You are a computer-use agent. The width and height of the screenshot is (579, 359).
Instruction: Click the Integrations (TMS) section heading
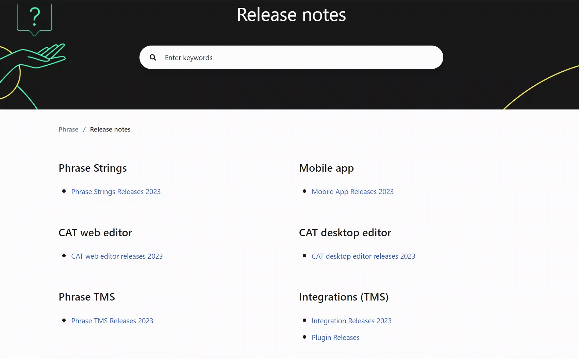point(344,296)
